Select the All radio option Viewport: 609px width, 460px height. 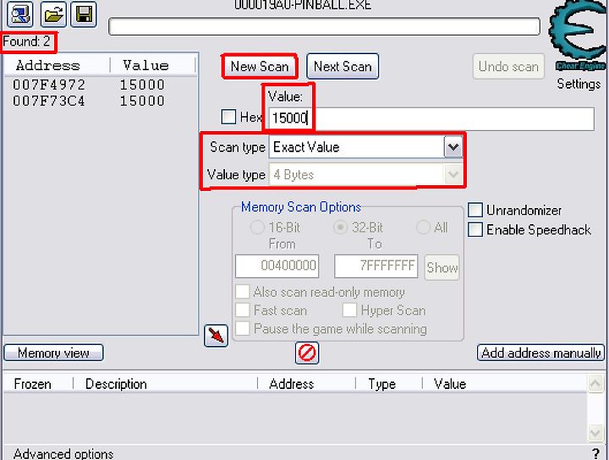click(423, 227)
